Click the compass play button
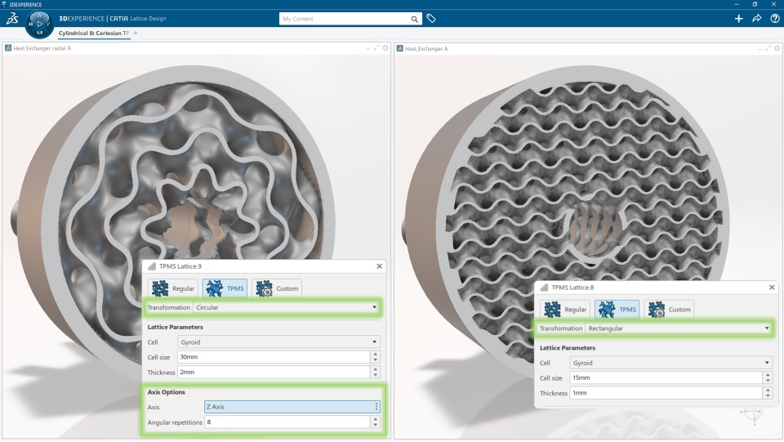 [39, 24]
